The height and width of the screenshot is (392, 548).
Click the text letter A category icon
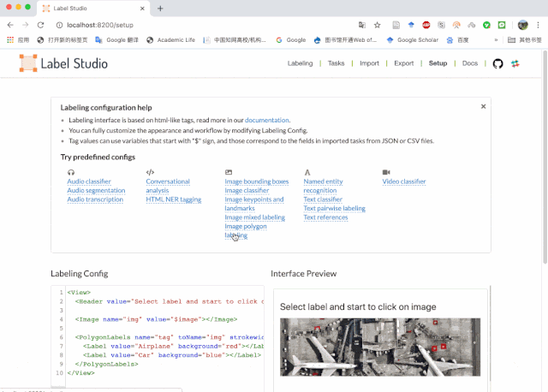point(307,172)
